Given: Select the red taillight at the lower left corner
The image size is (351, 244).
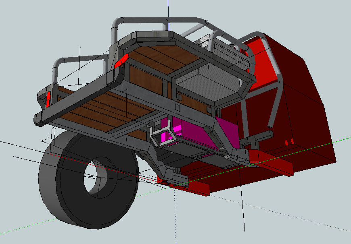Looking at the screenshot, I should 48,98.
